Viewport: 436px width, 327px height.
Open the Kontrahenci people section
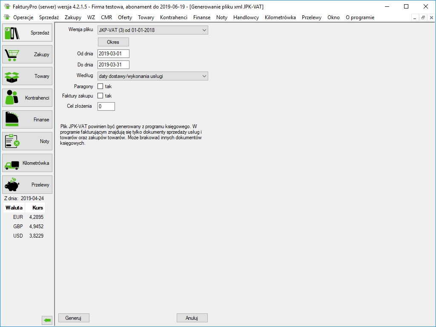(27, 98)
